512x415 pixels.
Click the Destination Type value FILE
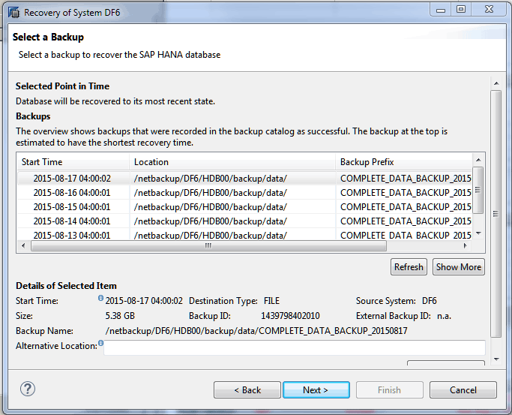coord(271,301)
